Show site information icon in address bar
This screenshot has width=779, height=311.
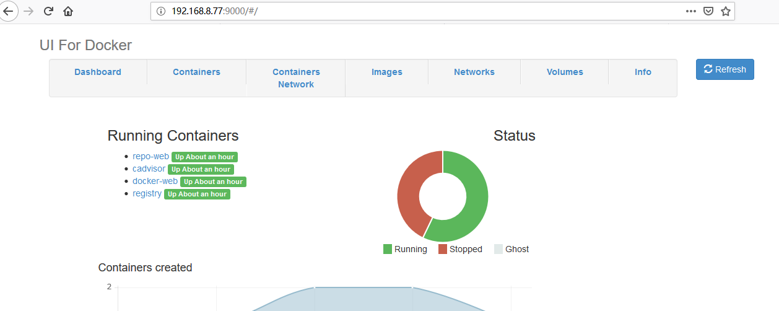161,11
